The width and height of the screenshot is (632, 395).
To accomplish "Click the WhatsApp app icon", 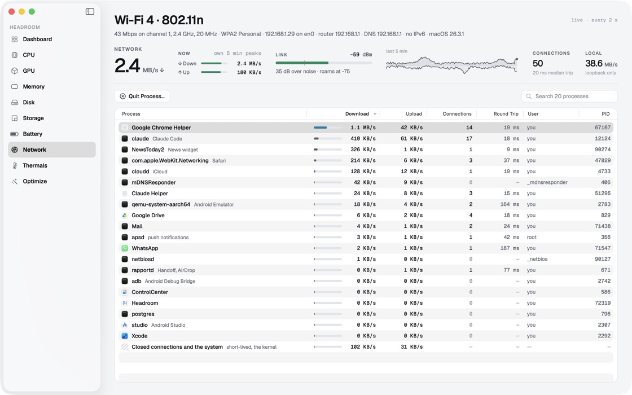I will 125,248.
